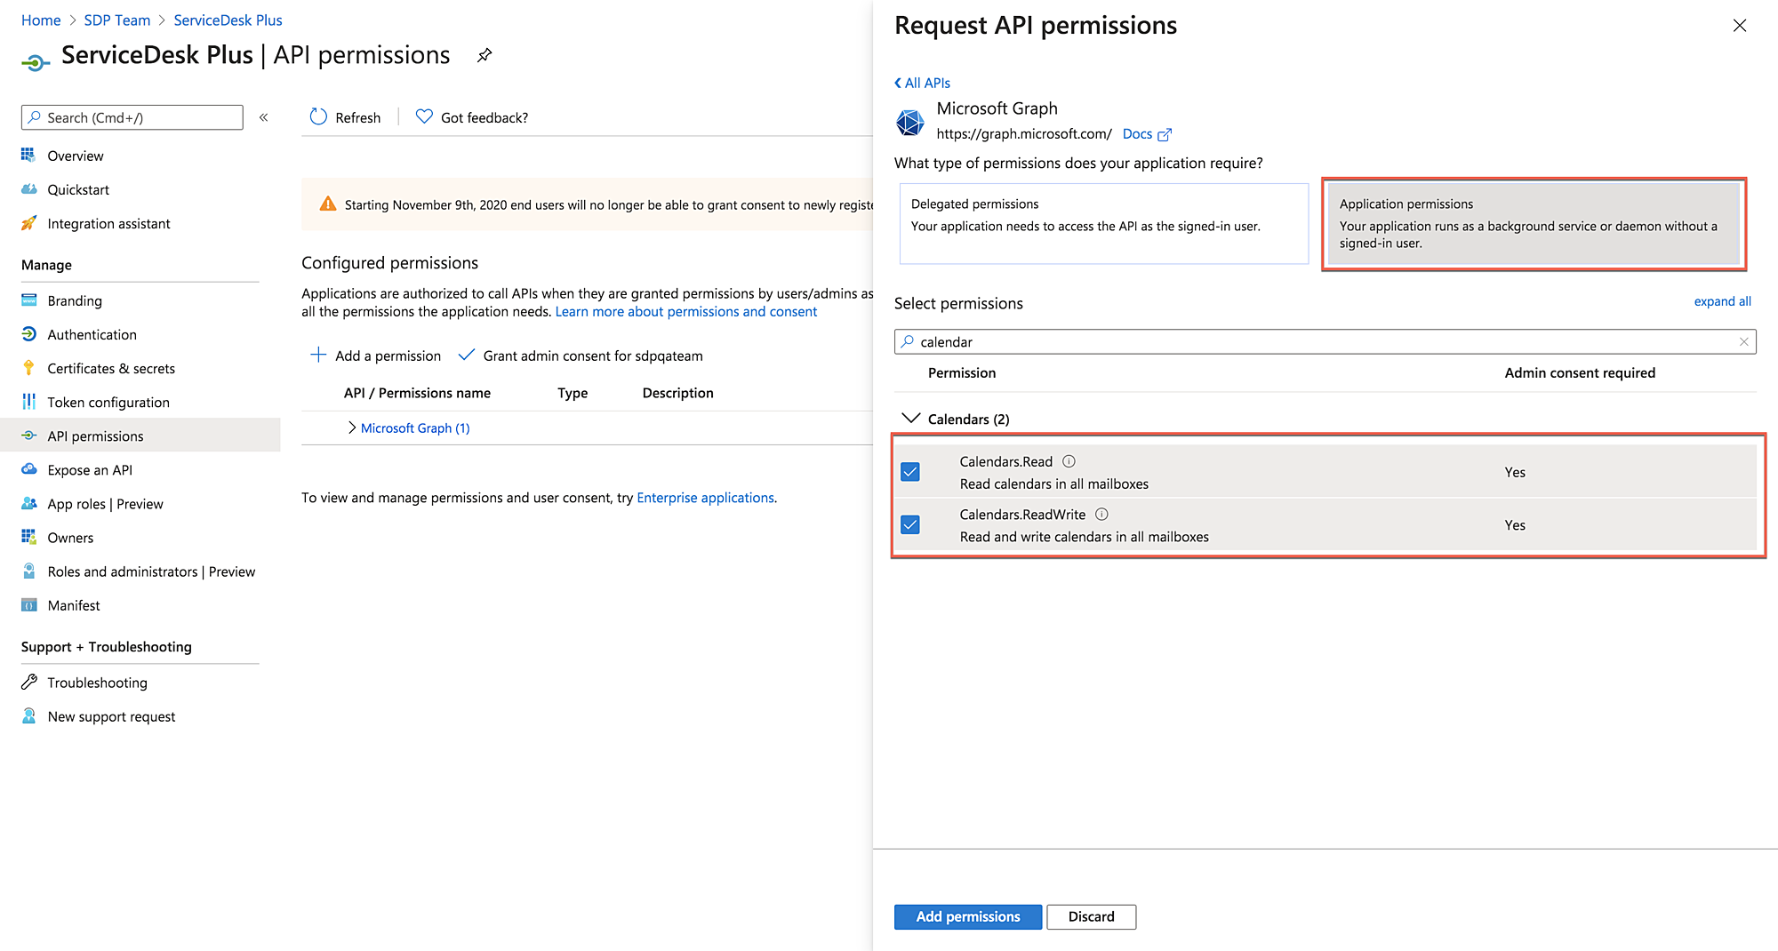Viewport: 1778px width, 951px height.
Task: Open Certificates & secrets in sidebar
Action: click(x=110, y=368)
